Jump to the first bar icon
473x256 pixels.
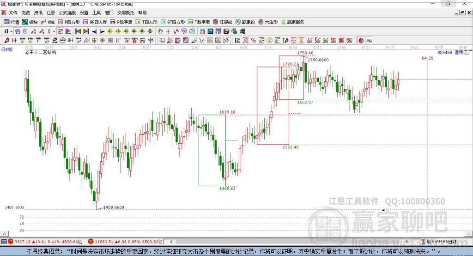point(78,31)
